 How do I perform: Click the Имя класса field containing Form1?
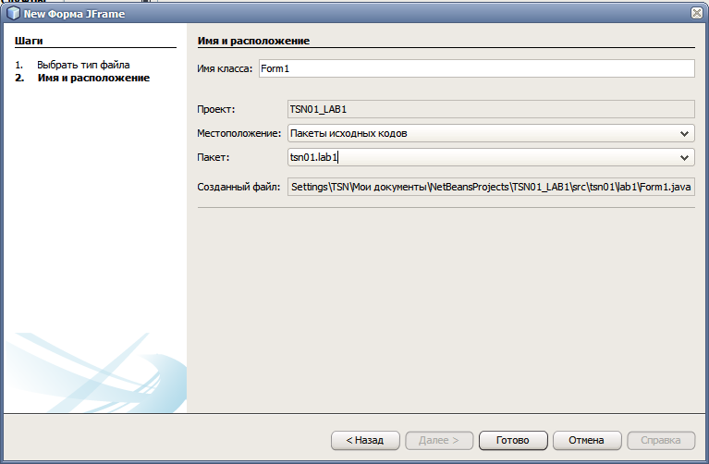click(476, 68)
